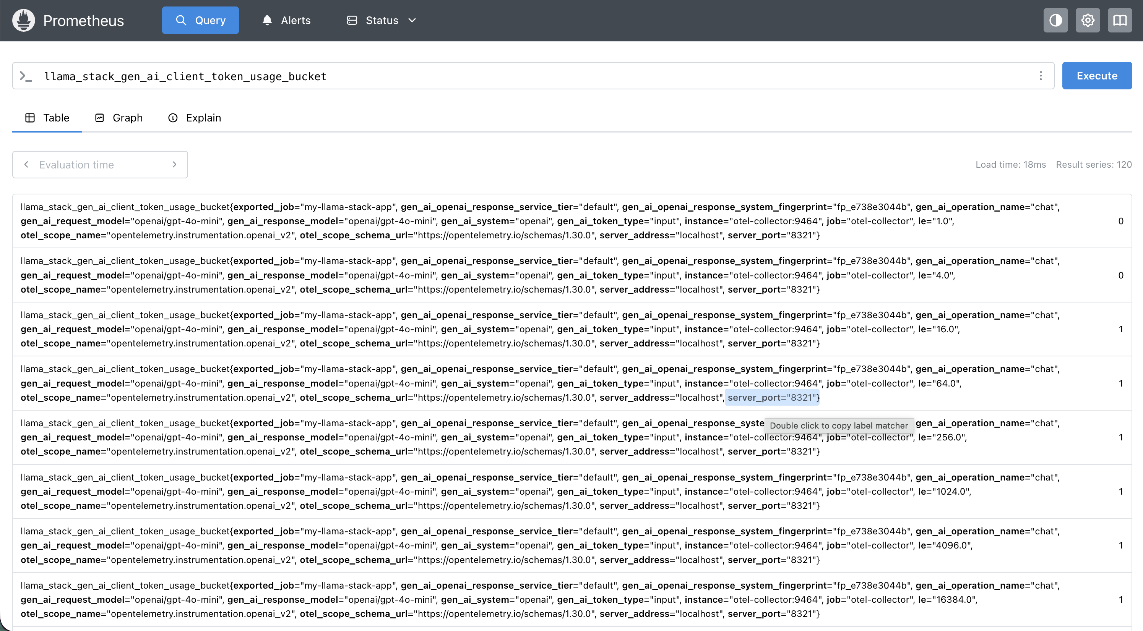Open documentation via the book icon

pyautogui.click(x=1119, y=20)
